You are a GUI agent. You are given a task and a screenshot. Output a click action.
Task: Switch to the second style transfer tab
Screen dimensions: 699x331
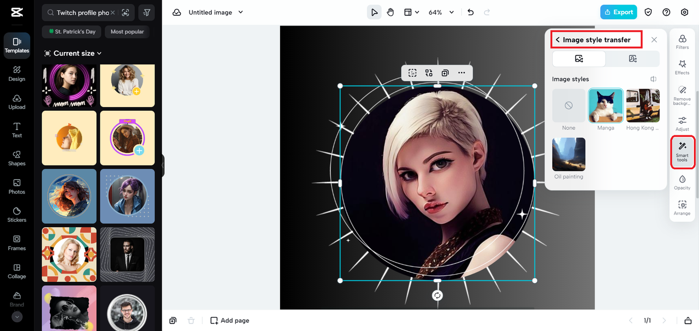[632, 58]
